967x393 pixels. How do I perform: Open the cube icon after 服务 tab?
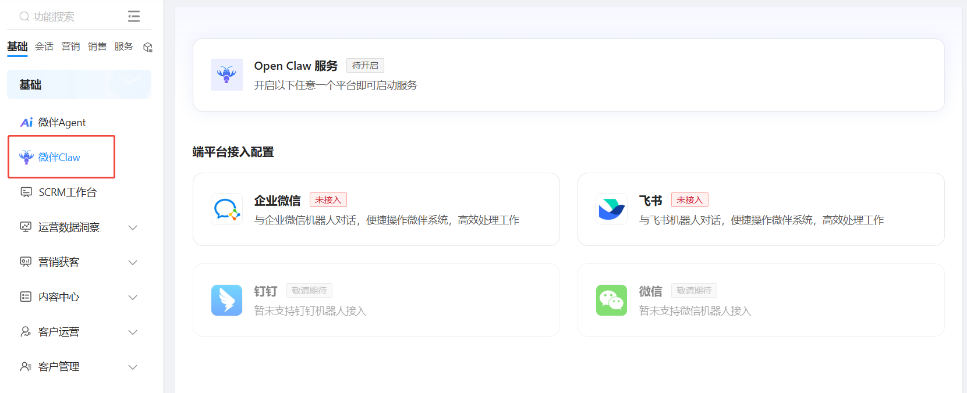tap(148, 47)
